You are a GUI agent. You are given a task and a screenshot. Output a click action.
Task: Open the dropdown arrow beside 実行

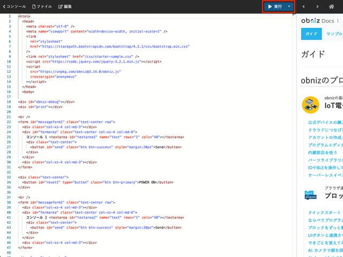tap(289, 6)
